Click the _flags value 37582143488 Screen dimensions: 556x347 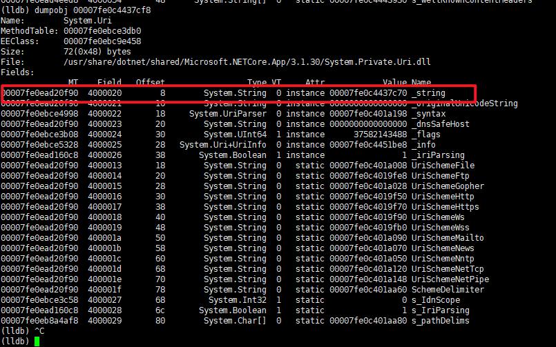380,135
